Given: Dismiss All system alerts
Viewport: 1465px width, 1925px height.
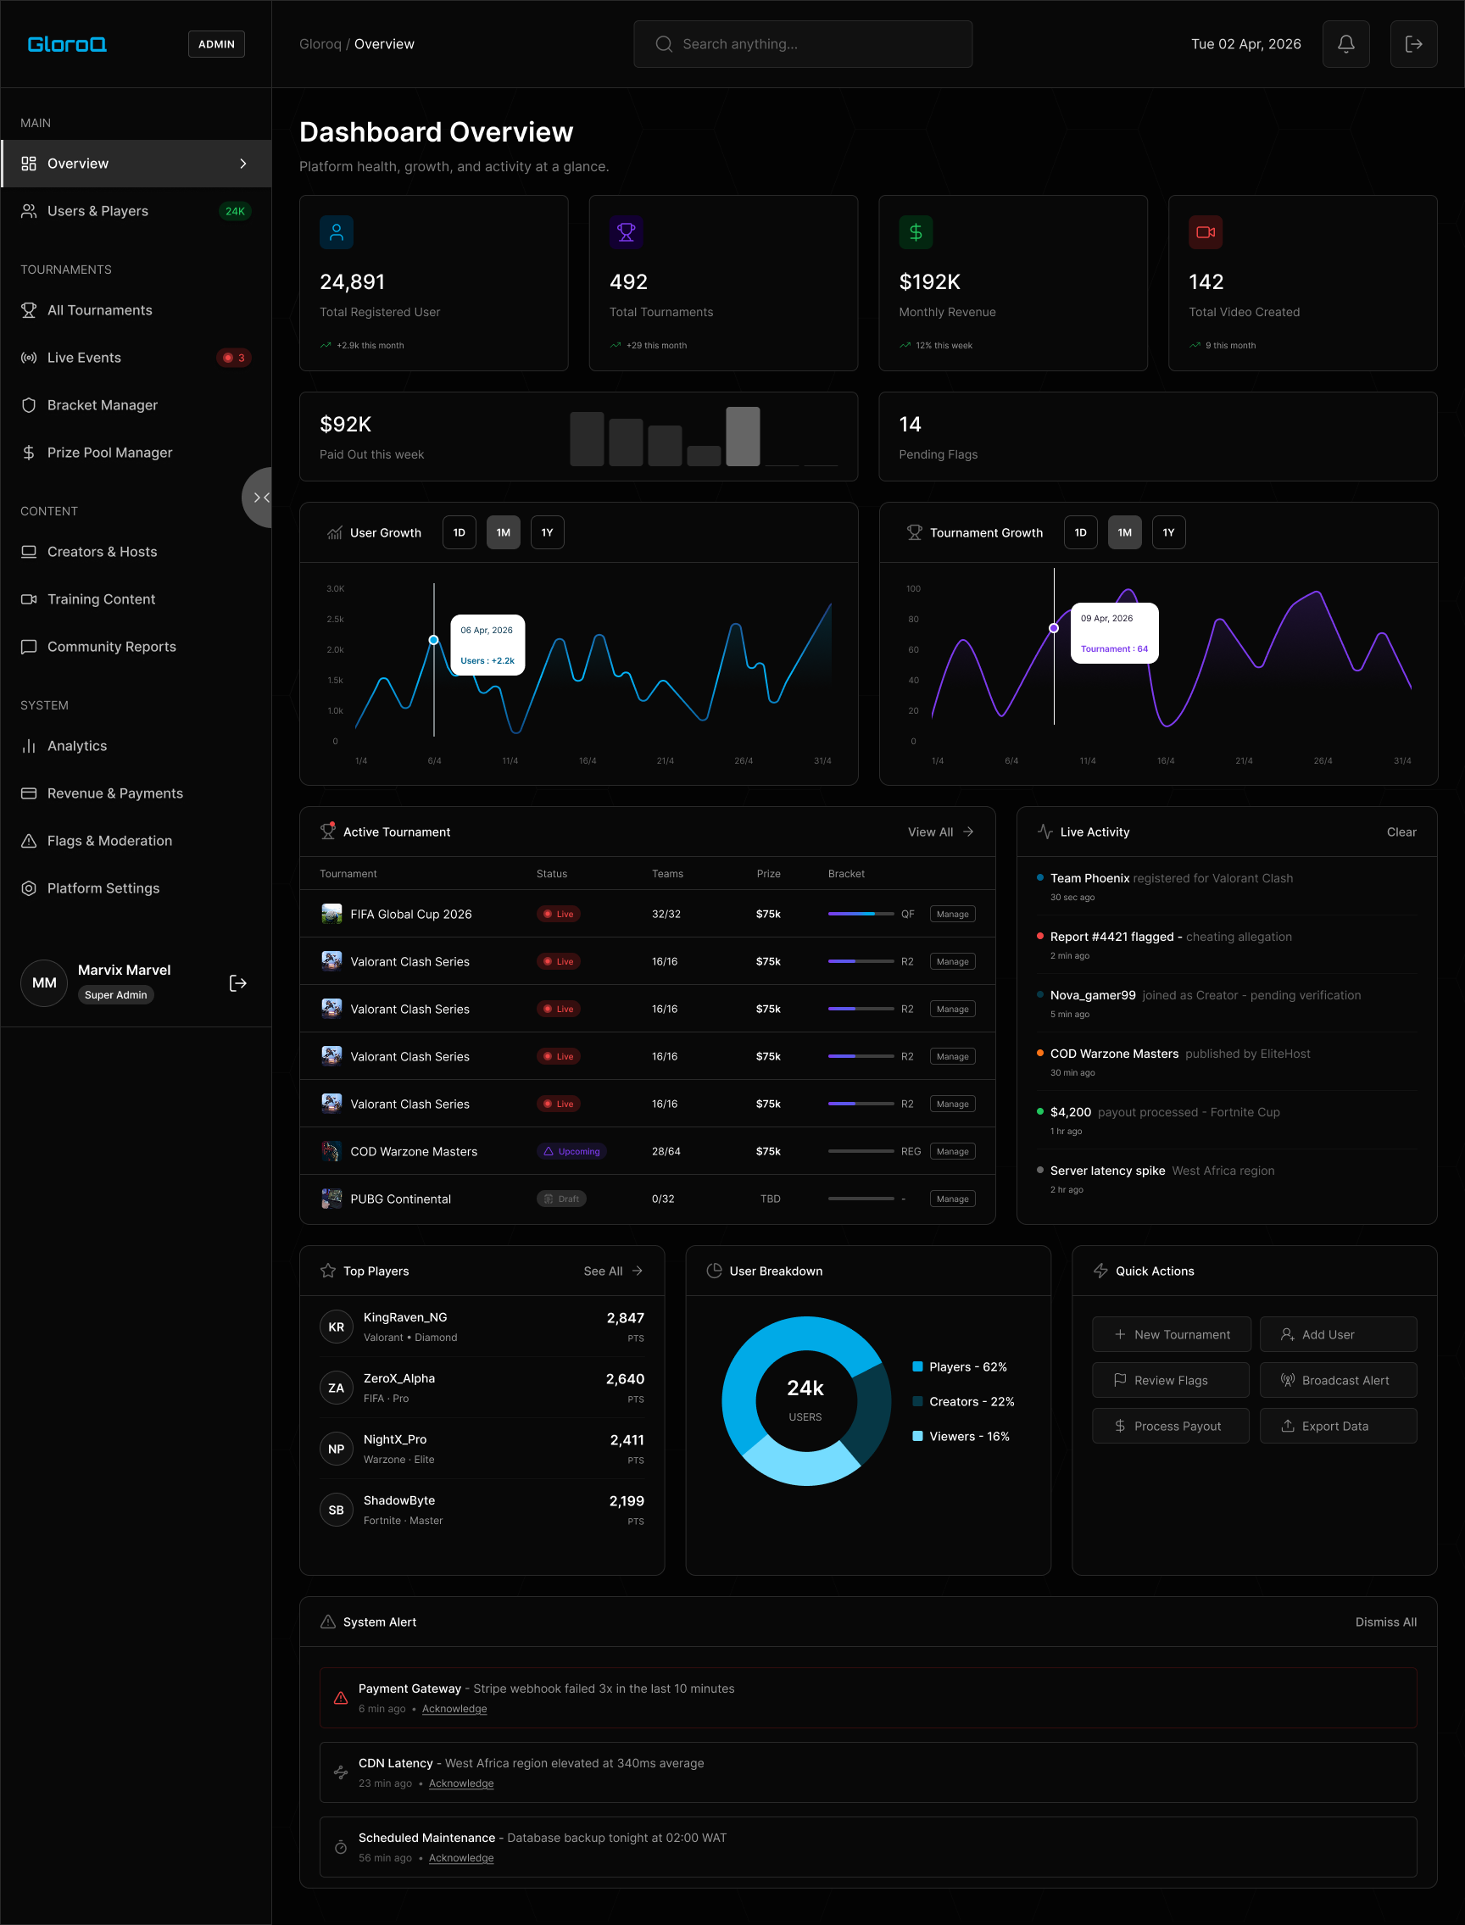Looking at the screenshot, I should point(1385,1622).
